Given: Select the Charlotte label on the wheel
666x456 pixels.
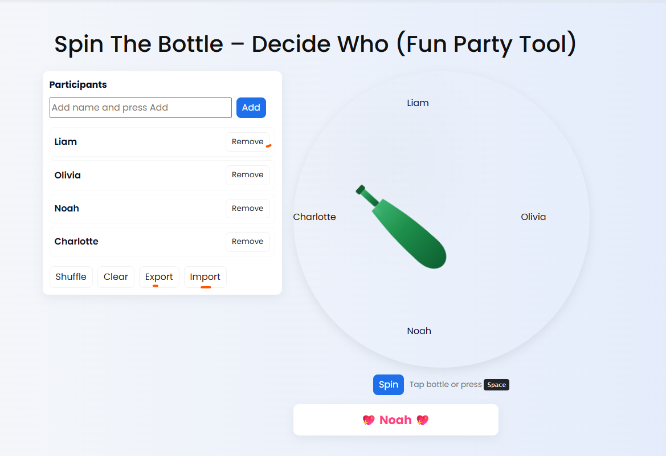Looking at the screenshot, I should point(314,217).
